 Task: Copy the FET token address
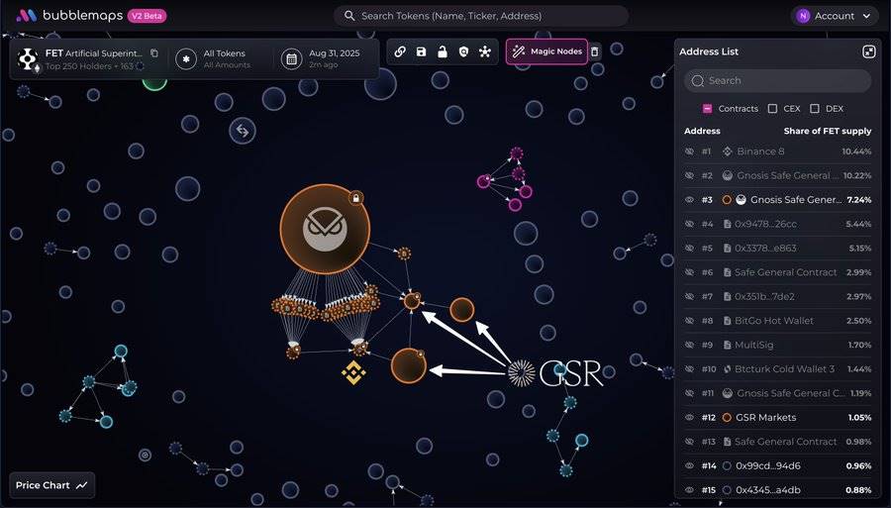tap(154, 52)
